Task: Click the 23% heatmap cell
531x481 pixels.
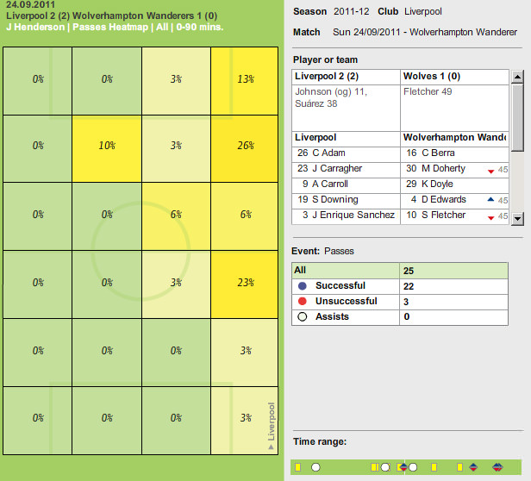Action: click(x=245, y=284)
